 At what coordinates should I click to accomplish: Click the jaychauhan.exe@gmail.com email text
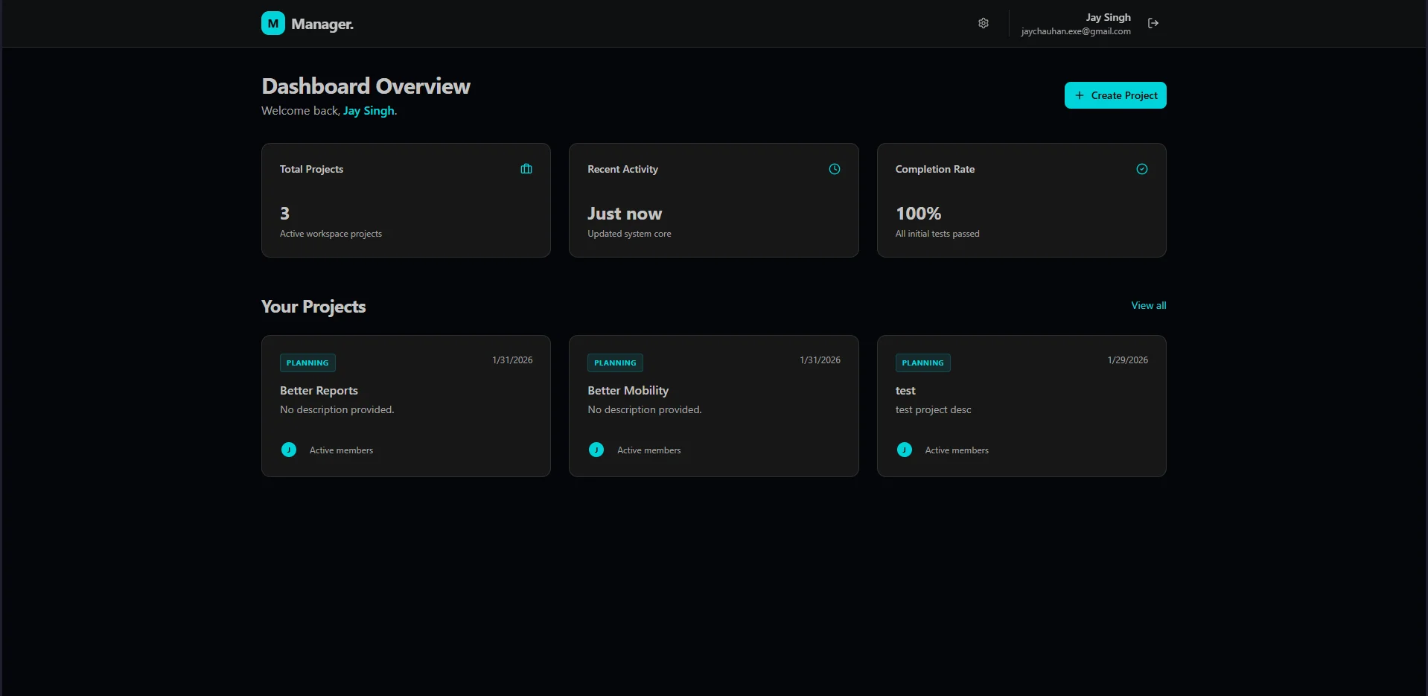point(1076,31)
